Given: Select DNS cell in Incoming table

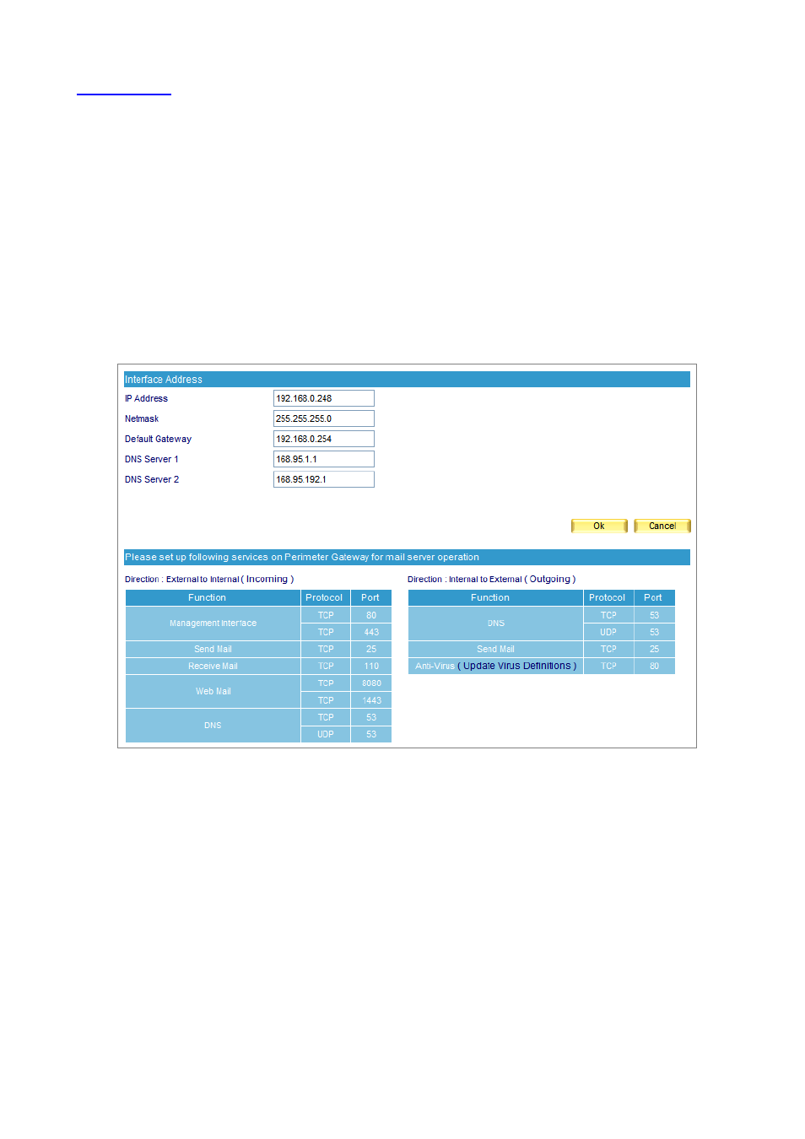Looking at the screenshot, I should click(x=213, y=726).
